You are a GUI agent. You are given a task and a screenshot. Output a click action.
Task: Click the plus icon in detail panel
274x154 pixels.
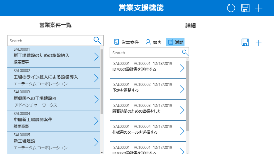click(x=259, y=43)
